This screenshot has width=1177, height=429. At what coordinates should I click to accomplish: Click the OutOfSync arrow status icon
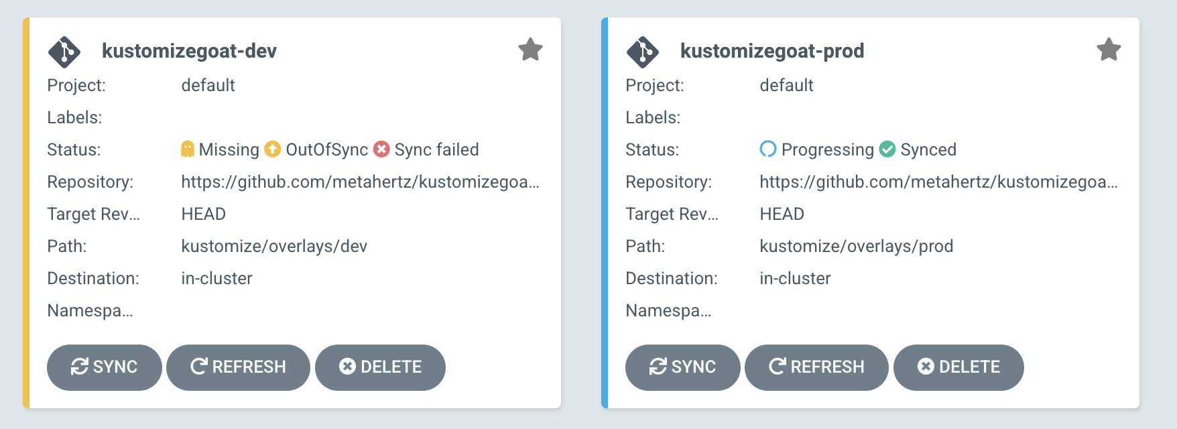click(x=272, y=149)
